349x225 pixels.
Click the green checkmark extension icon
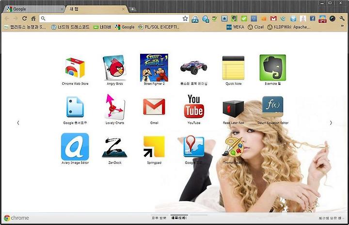(244, 18)
